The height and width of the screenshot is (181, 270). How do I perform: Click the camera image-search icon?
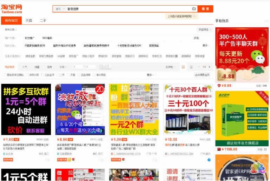click(x=194, y=9)
